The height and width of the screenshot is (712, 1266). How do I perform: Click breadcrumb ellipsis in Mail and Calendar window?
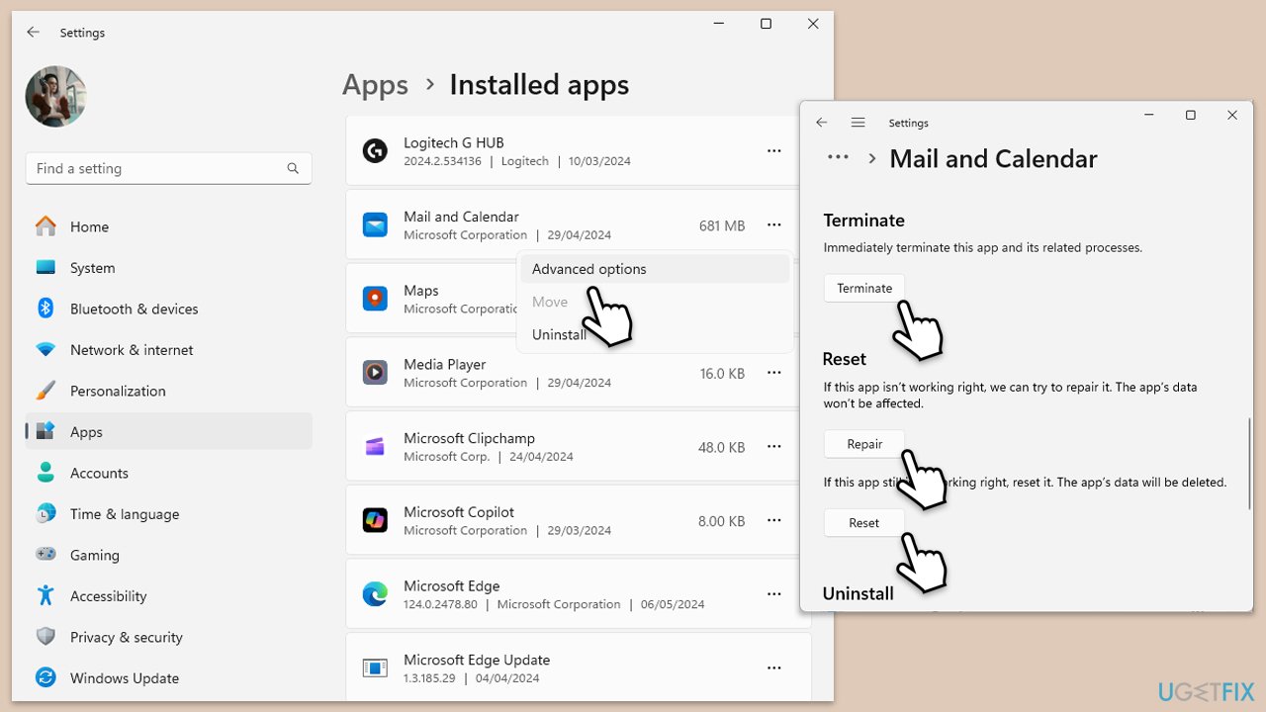(x=838, y=157)
